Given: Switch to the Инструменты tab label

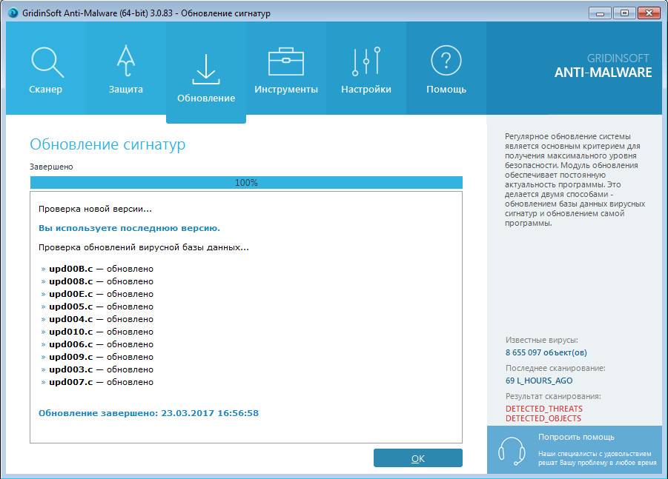Looking at the screenshot, I should 286,90.
